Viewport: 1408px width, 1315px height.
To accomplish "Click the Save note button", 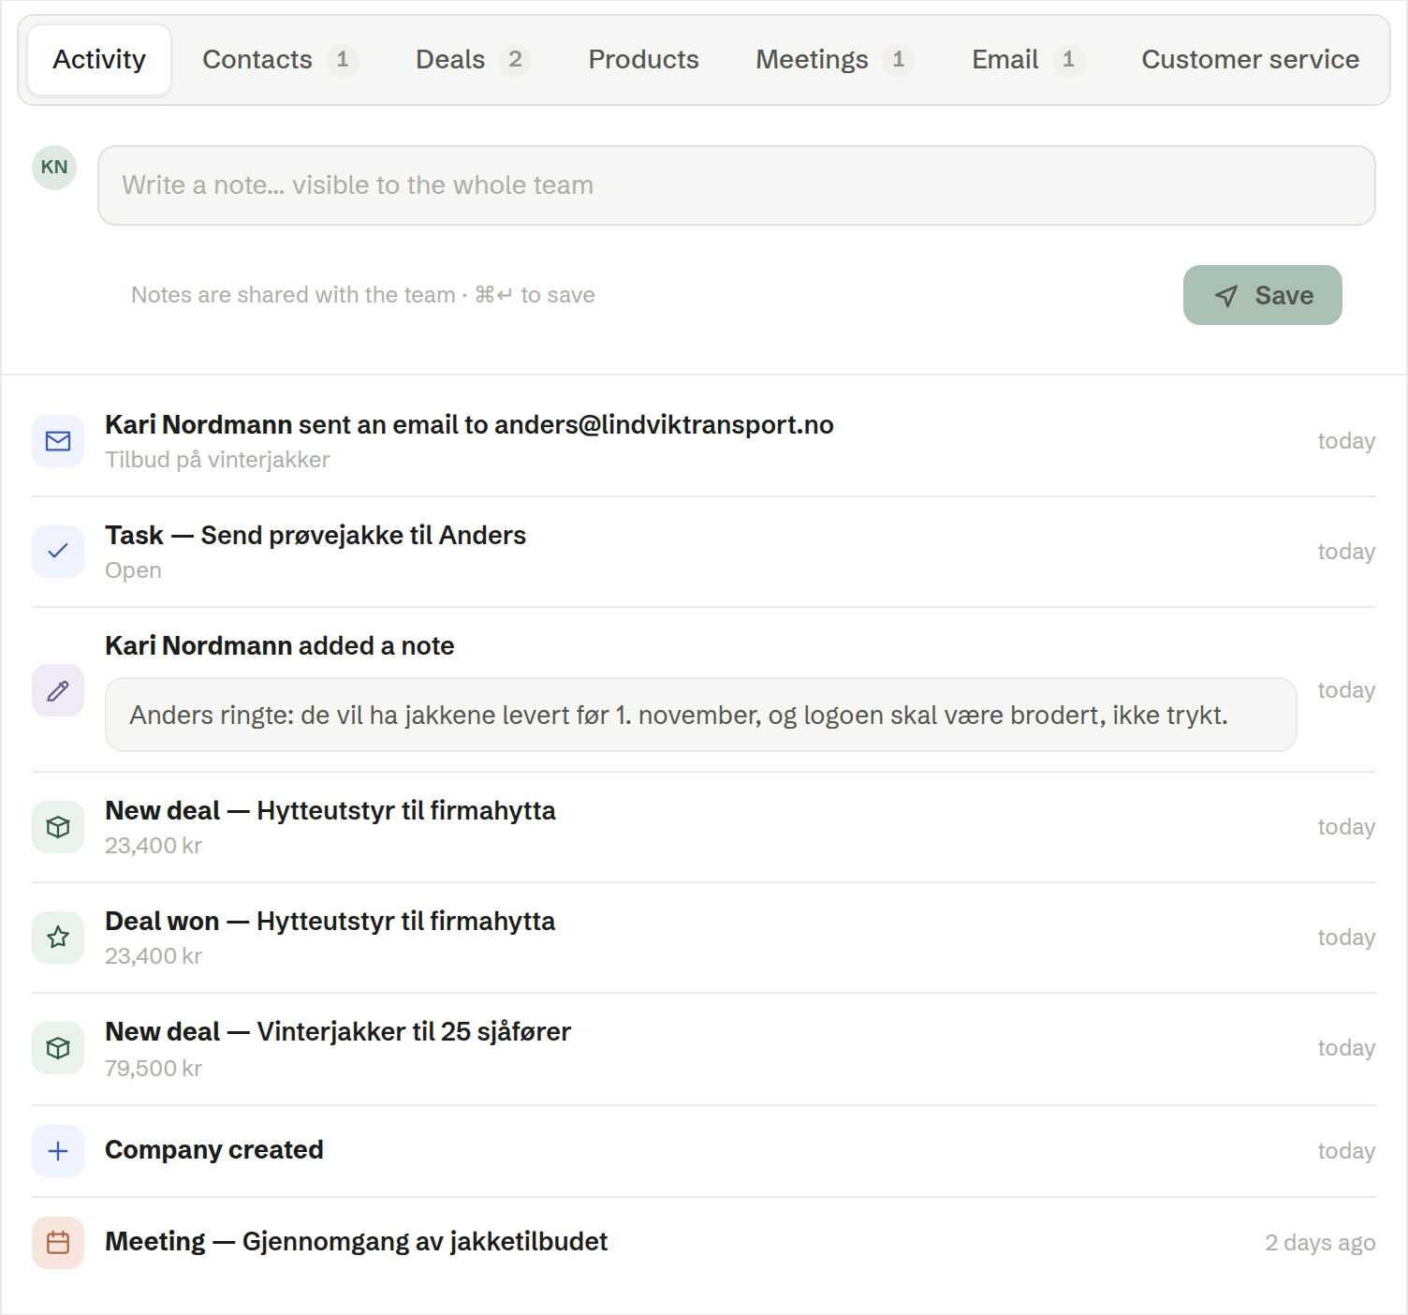I will (1262, 295).
